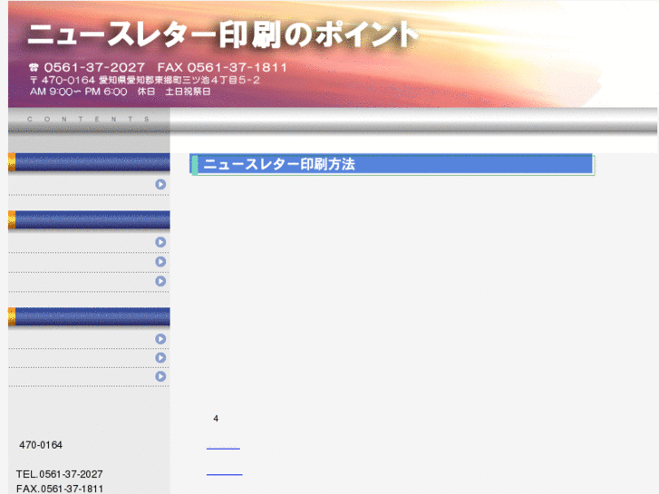Click the middle arrow icon in the second sidebar section
Image resolution: width=659 pixels, height=494 pixels.
coord(160,262)
